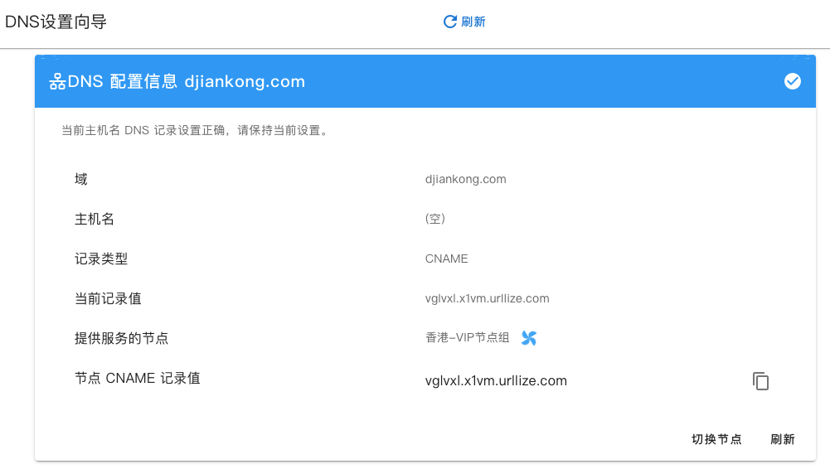This screenshot has height=469, width=830.
Task: Click the 当前记录值 label
Action: pyautogui.click(x=108, y=299)
